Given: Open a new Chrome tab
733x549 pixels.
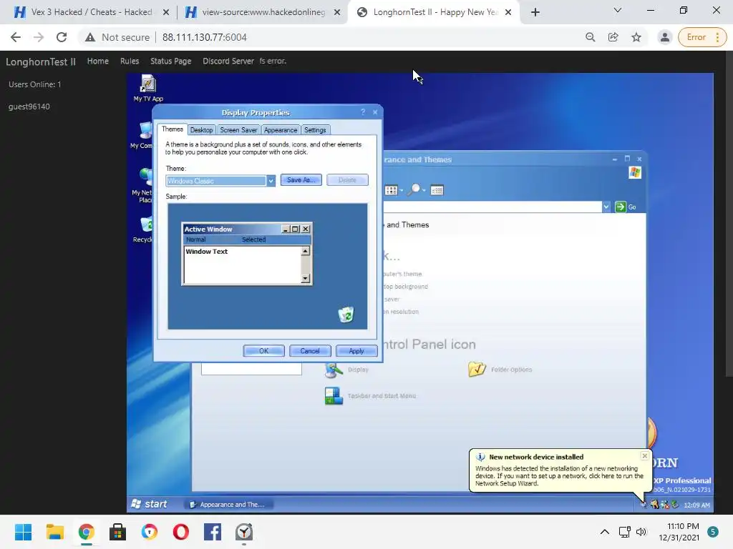Looking at the screenshot, I should (535, 12).
